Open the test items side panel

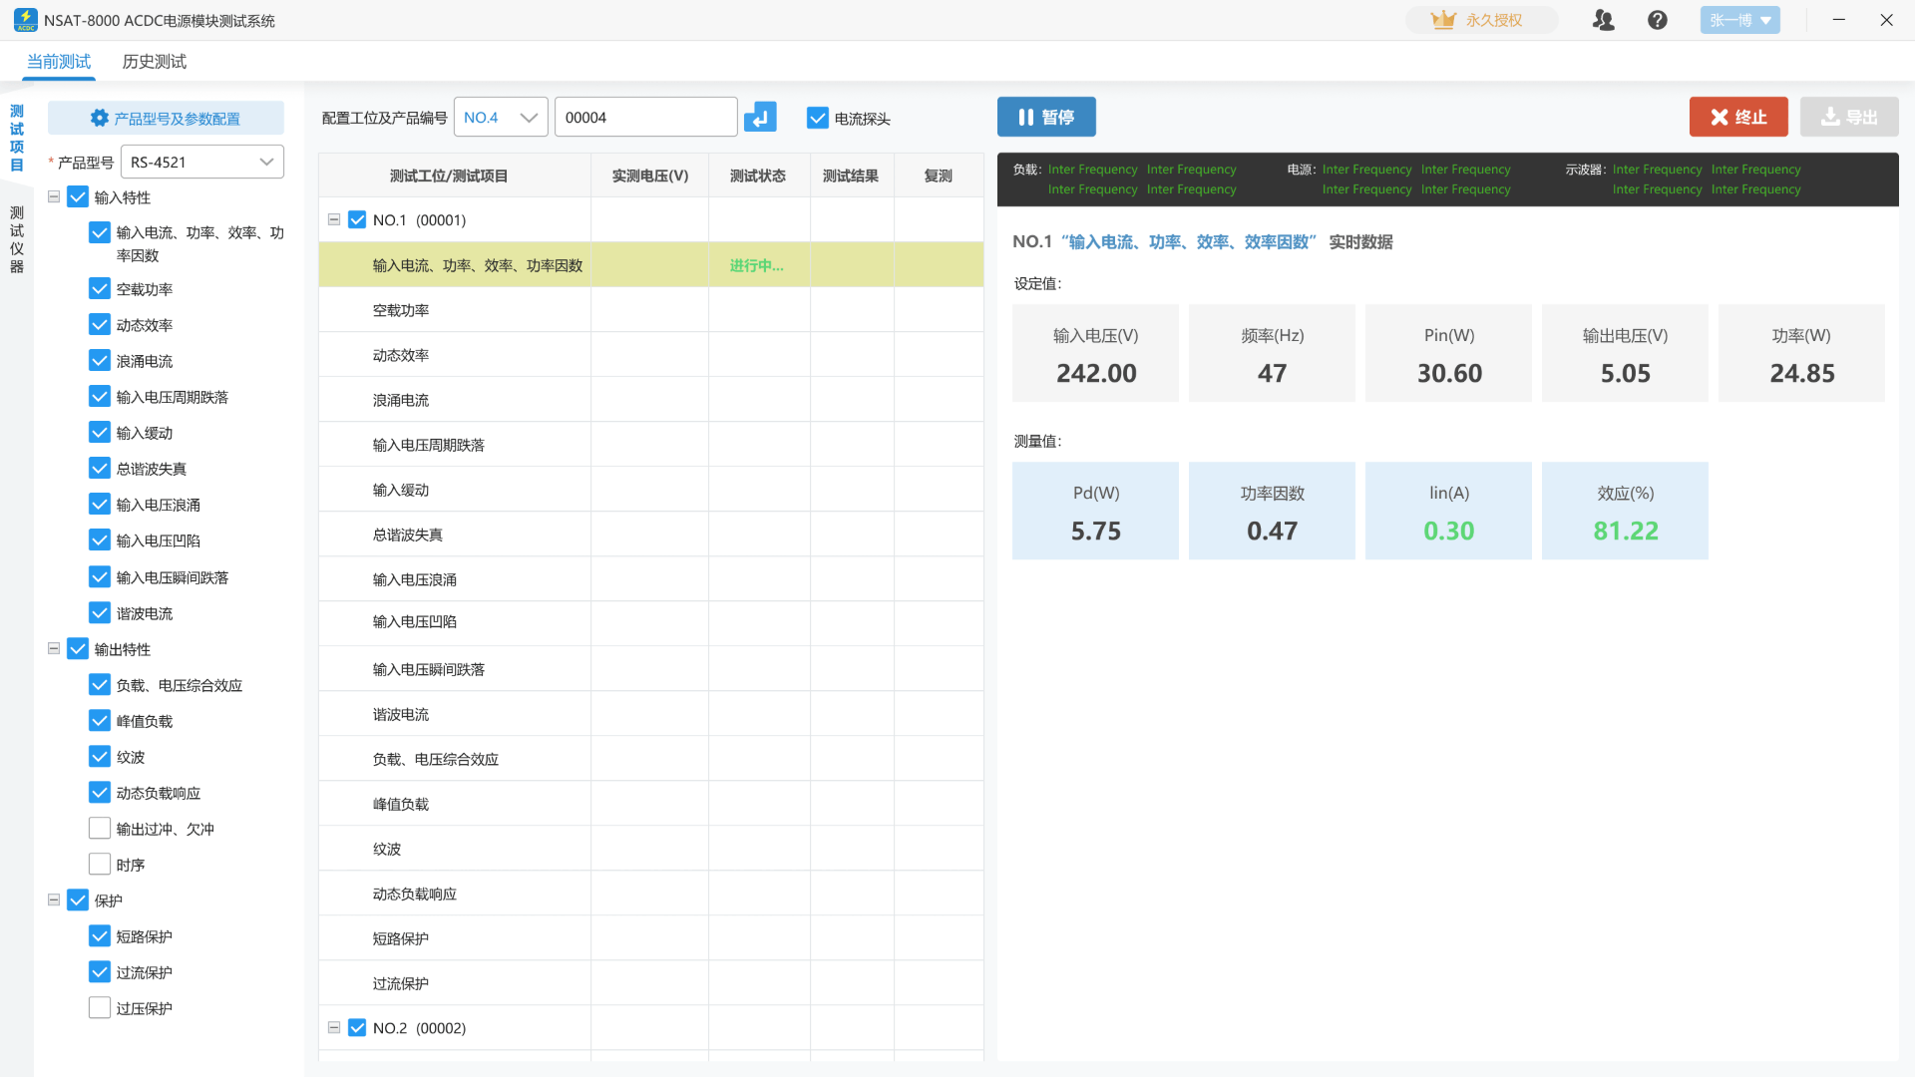(x=17, y=138)
